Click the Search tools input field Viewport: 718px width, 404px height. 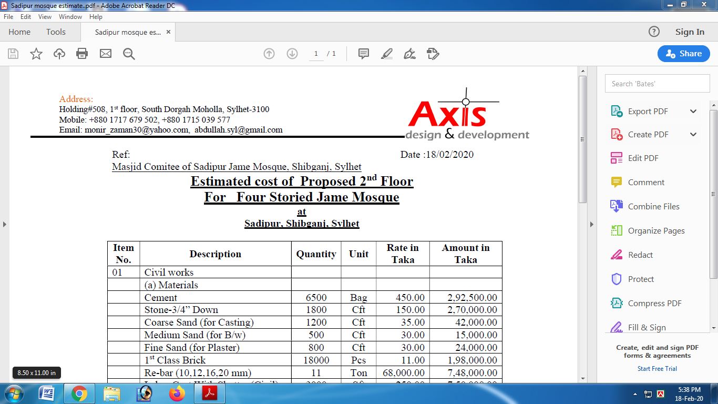tap(657, 84)
